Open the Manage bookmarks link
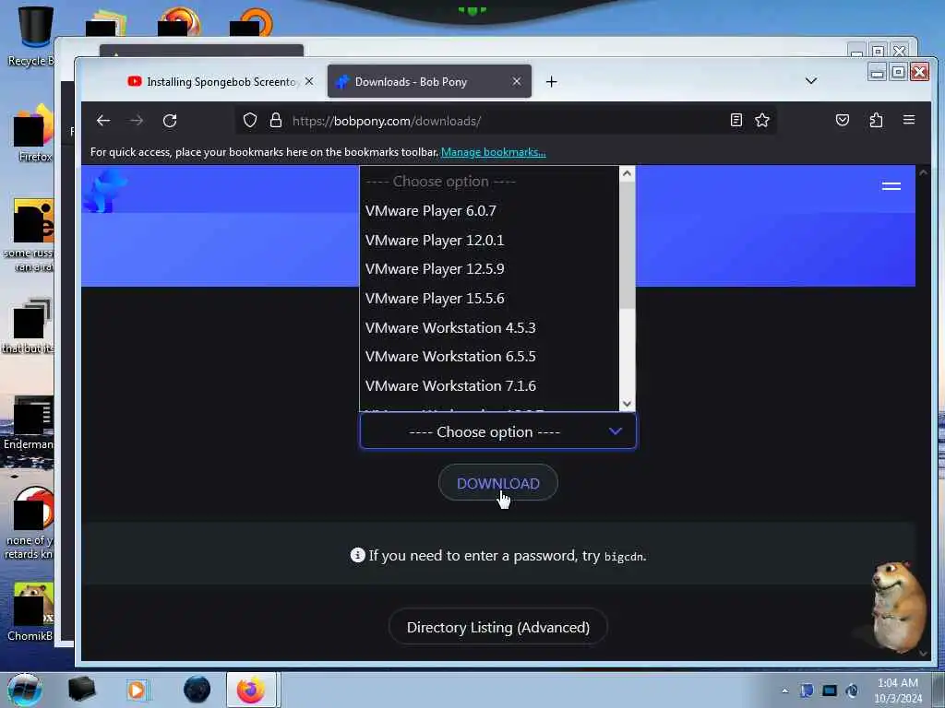Image resolution: width=945 pixels, height=708 pixels. point(493,152)
